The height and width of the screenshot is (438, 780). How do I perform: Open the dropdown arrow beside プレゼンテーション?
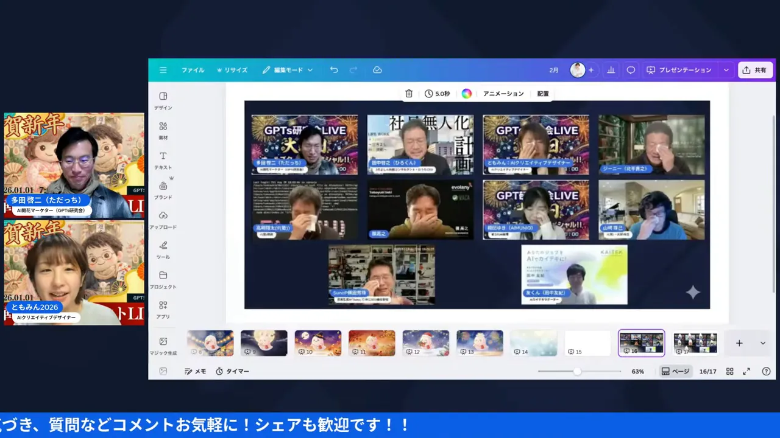click(x=726, y=70)
